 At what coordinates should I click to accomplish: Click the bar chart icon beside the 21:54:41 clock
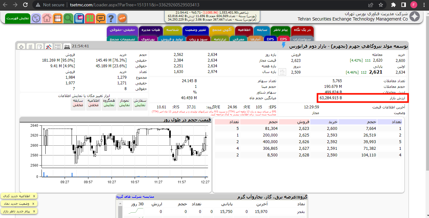point(67,46)
